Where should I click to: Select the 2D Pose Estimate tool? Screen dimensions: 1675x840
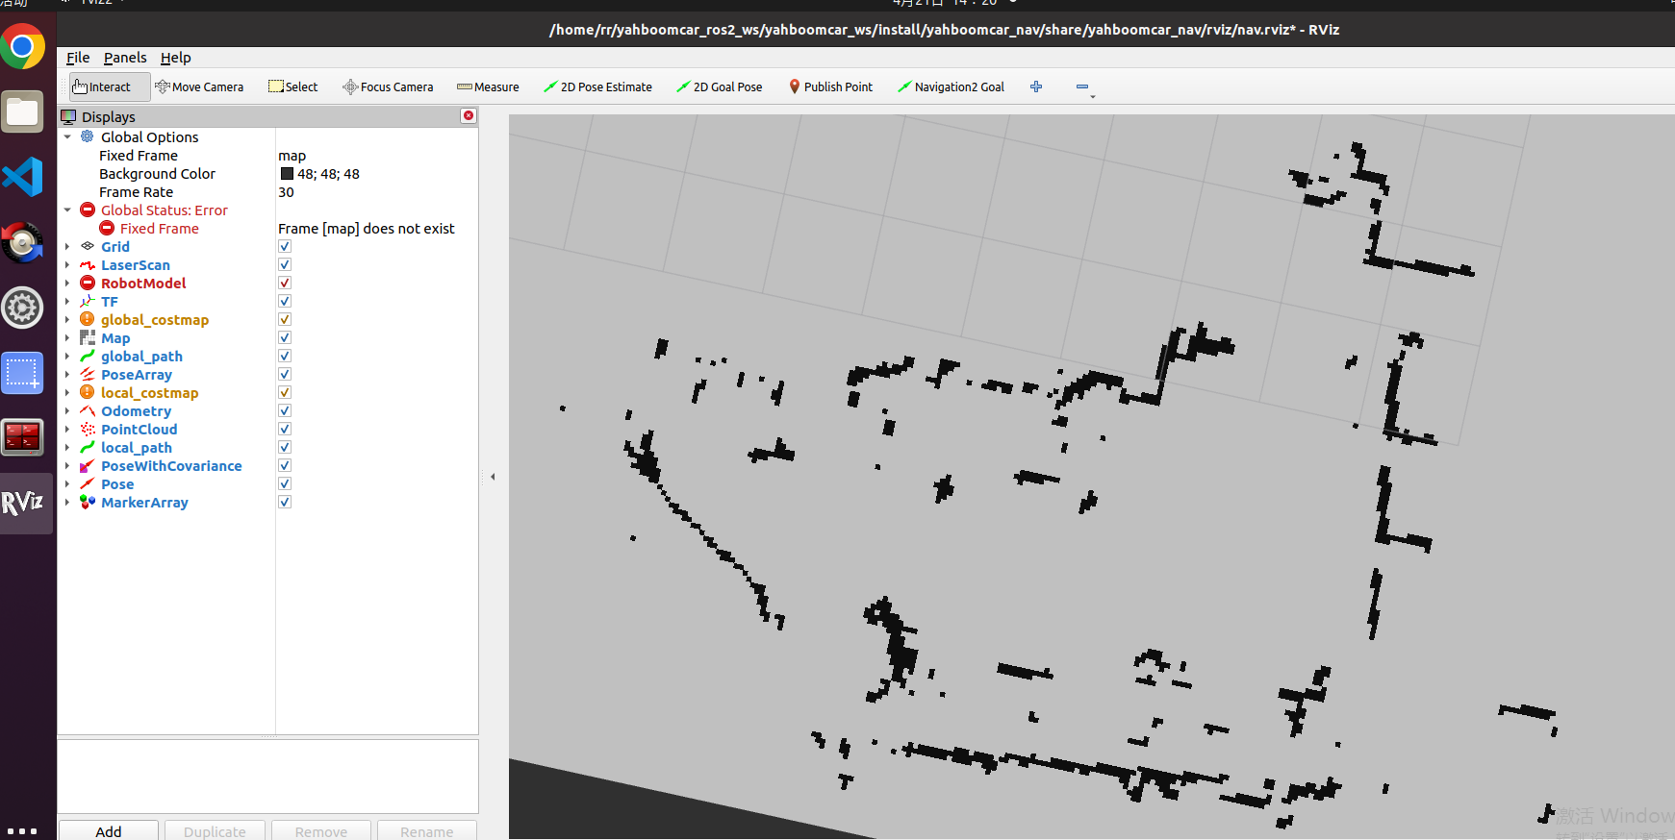coord(597,86)
